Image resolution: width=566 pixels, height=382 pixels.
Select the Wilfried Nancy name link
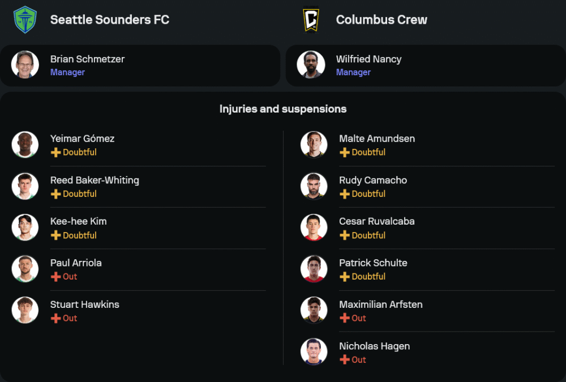pyautogui.click(x=368, y=59)
